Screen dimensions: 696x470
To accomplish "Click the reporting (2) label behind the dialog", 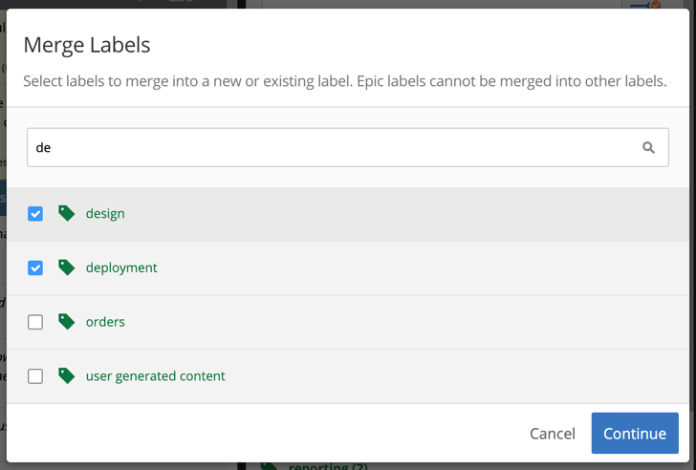I will click(328, 466).
